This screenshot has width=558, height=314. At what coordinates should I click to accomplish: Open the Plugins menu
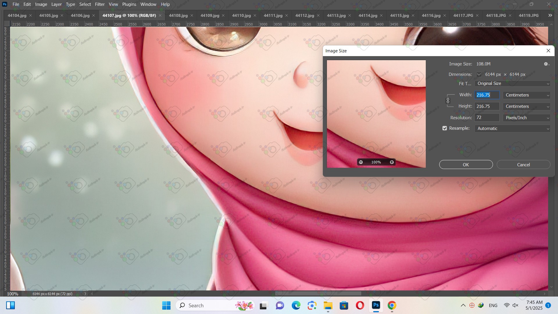[129, 4]
